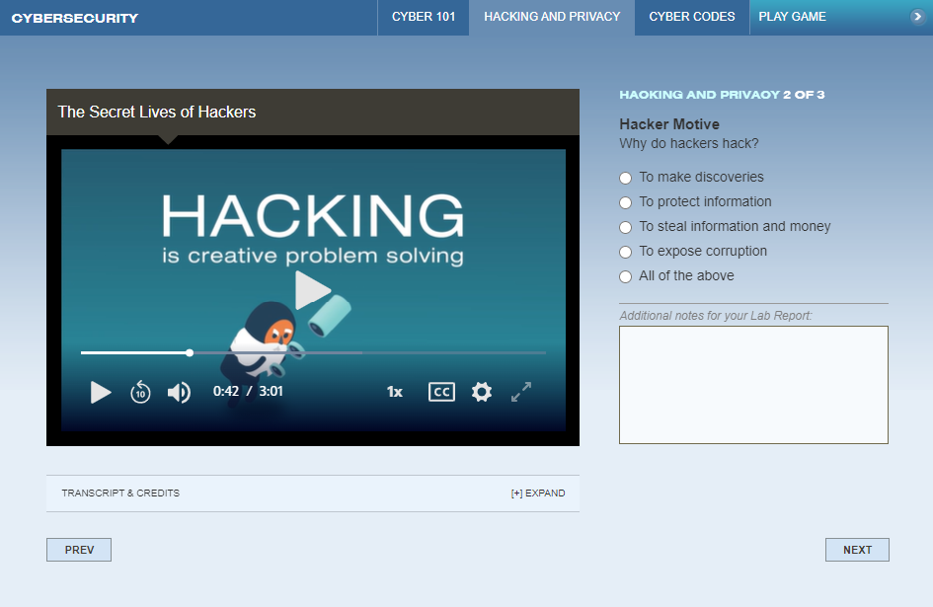Click the large center play overlay
933x607 pixels.
[x=313, y=289]
